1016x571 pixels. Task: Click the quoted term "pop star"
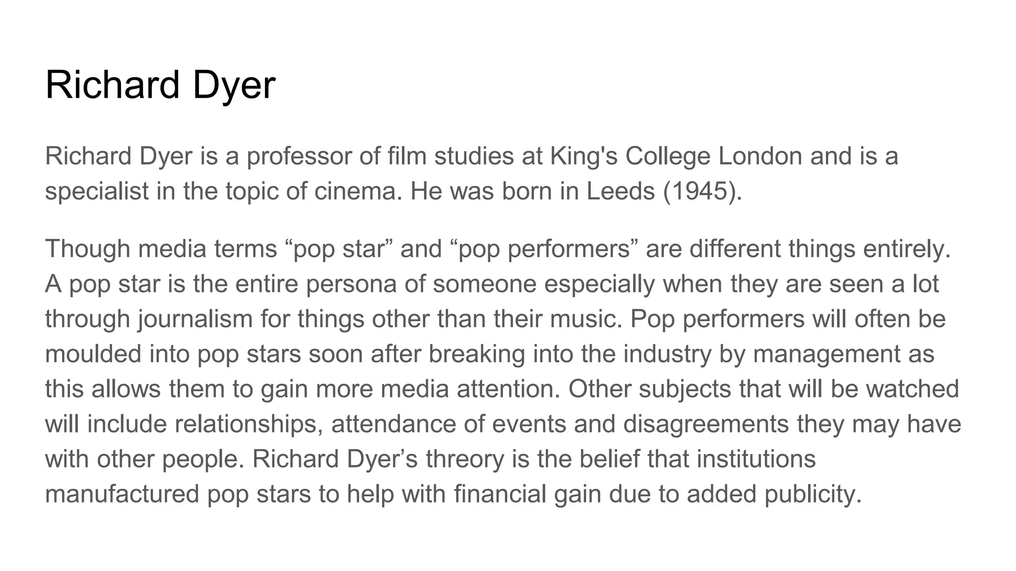click(340, 249)
